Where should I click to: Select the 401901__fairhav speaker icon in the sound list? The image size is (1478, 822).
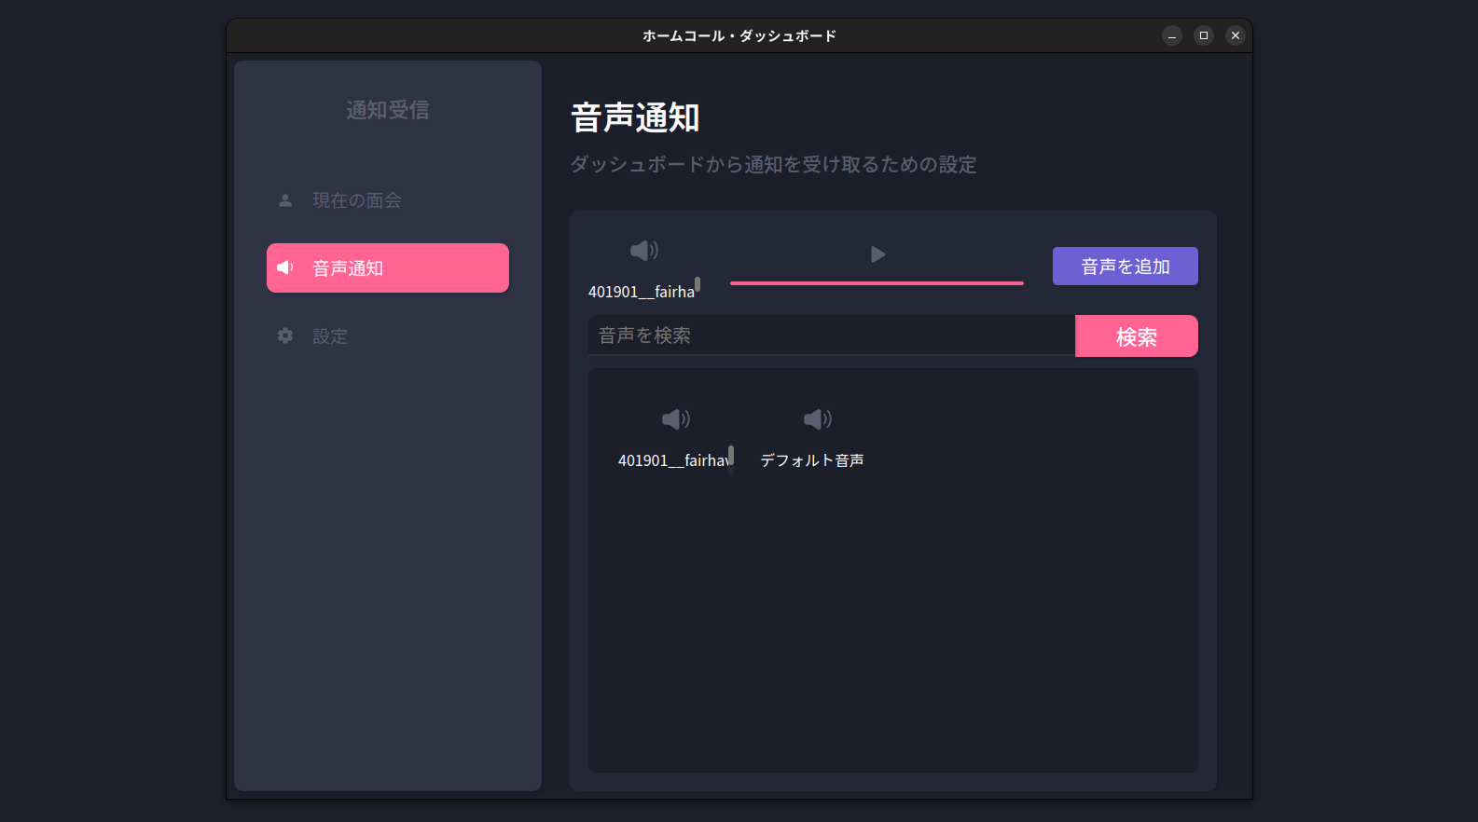pos(675,419)
